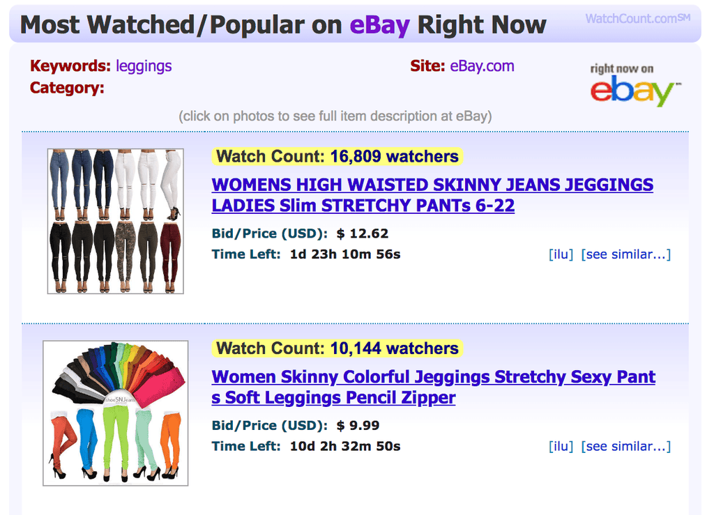Image resolution: width=714 pixels, height=515 pixels.
Task: Click the eBay.com site name
Action: [x=483, y=66]
